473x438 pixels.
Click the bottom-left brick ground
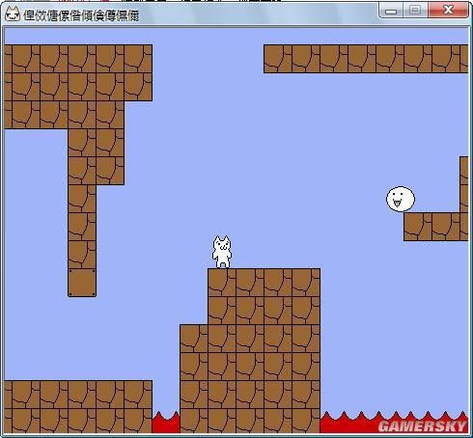pyautogui.click(x=78, y=407)
